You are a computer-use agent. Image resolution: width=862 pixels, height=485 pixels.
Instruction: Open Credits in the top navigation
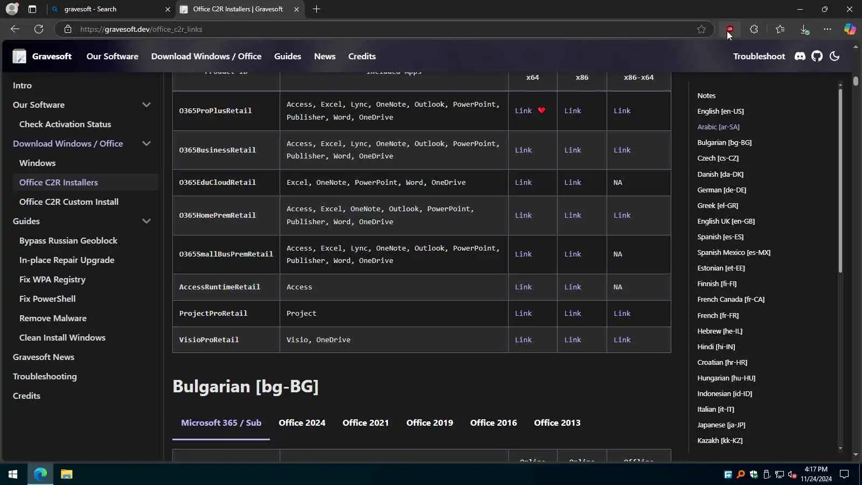pyautogui.click(x=362, y=56)
